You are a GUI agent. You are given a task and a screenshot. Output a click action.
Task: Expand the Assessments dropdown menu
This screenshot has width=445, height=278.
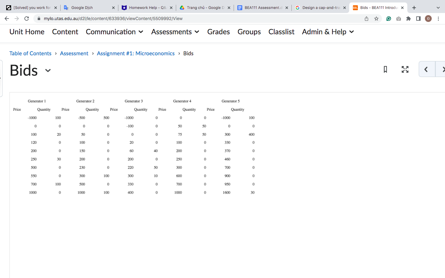click(x=175, y=32)
